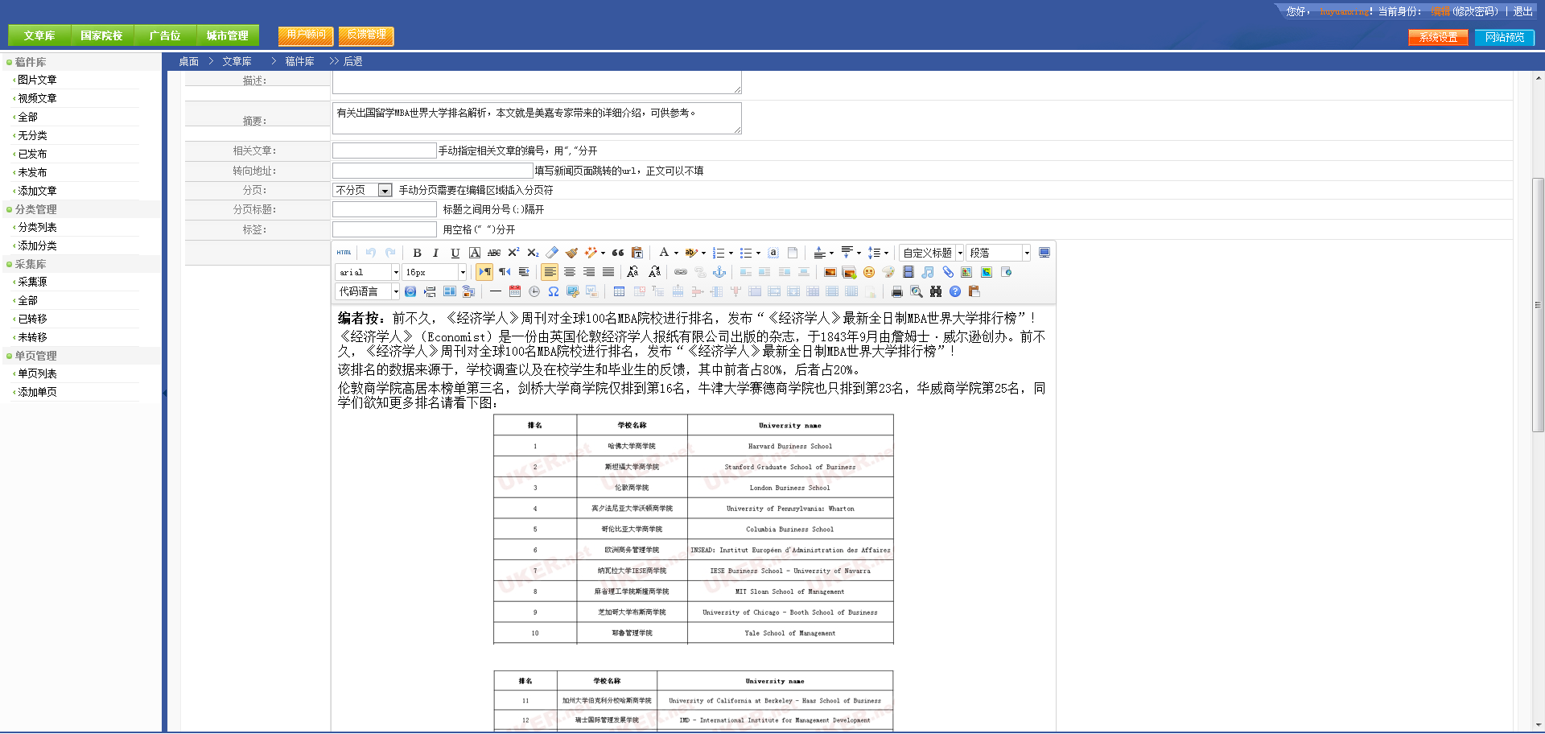Open 添加文章 in the sidebar
This screenshot has height=734, width=1545.
(37, 191)
